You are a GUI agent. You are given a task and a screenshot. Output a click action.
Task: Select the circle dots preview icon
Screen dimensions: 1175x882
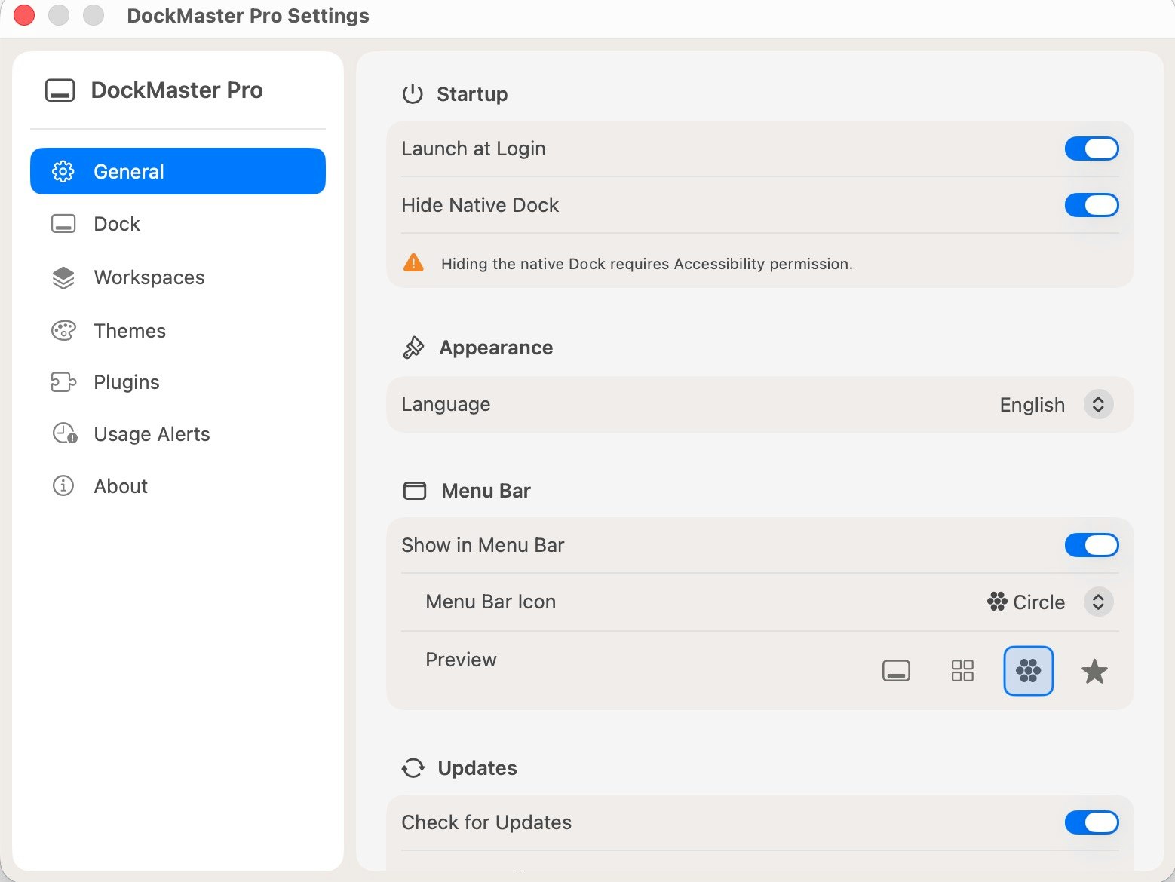tap(1029, 671)
